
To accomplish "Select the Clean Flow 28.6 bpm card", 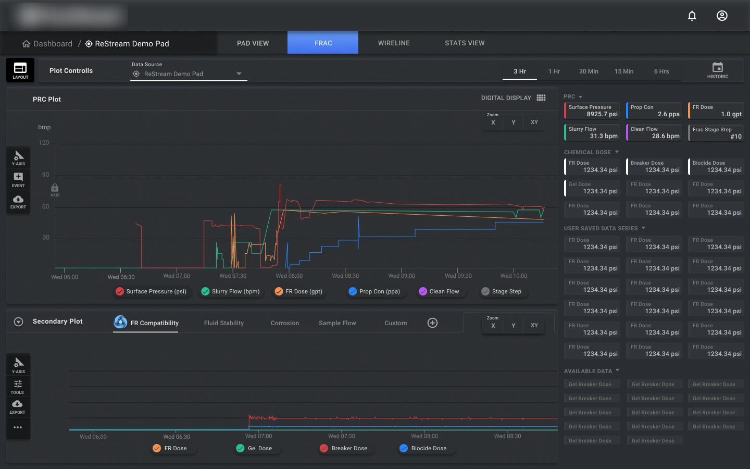I will [654, 132].
